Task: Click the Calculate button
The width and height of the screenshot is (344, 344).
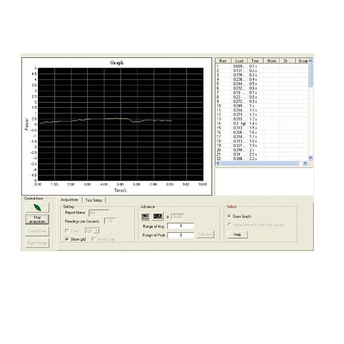Action: click(x=205, y=234)
